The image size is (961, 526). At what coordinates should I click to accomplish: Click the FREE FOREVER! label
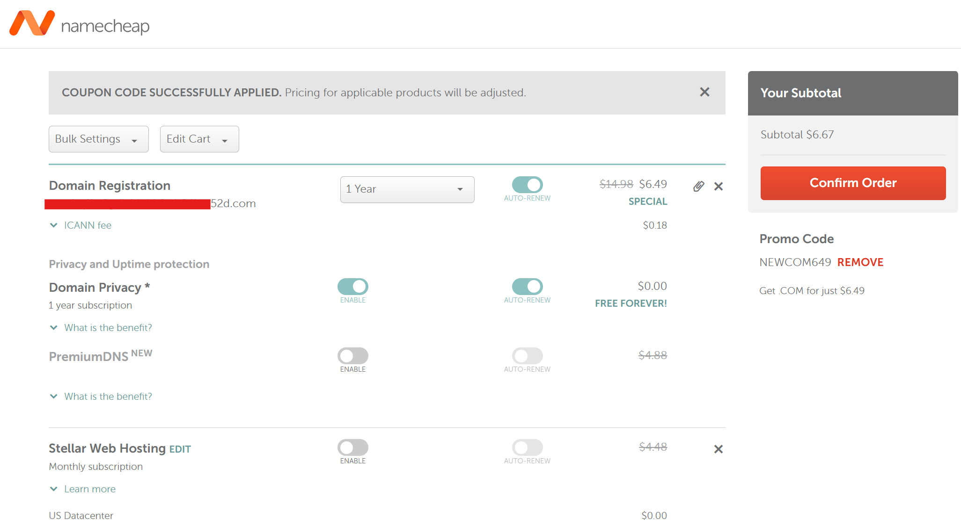click(x=631, y=303)
